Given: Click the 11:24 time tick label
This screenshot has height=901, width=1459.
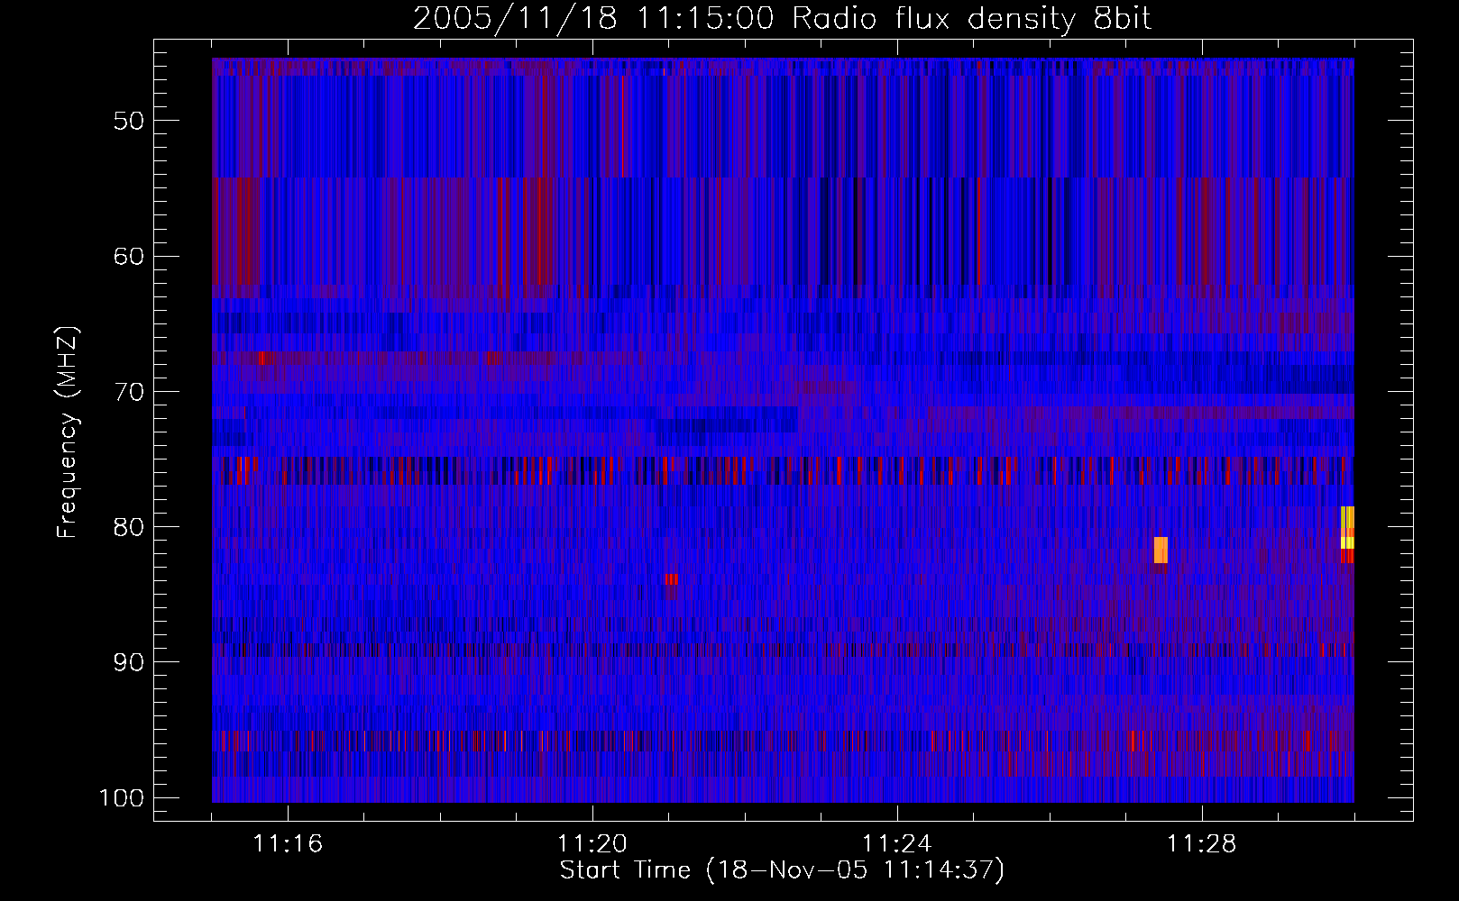Looking at the screenshot, I should [897, 844].
